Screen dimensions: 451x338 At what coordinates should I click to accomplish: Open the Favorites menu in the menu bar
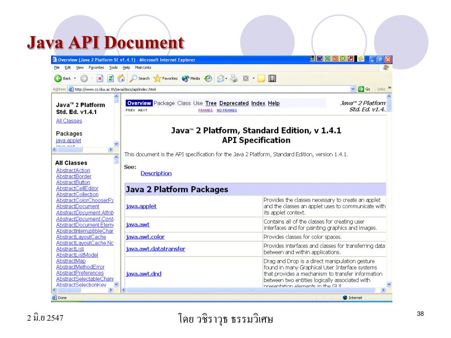(x=96, y=67)
